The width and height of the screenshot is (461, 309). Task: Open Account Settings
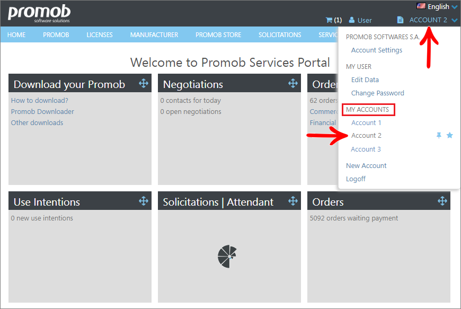click(377, 50)
